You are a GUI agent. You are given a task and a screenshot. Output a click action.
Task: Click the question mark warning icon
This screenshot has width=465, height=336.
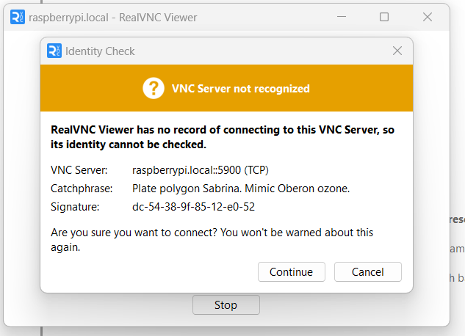[x=153, y=89]
